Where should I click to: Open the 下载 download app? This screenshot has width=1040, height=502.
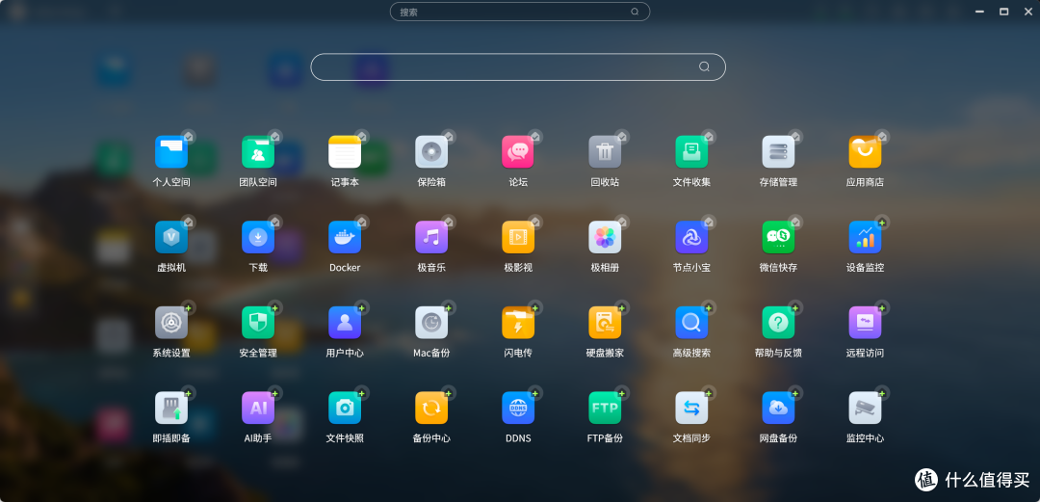click(258, 237)
